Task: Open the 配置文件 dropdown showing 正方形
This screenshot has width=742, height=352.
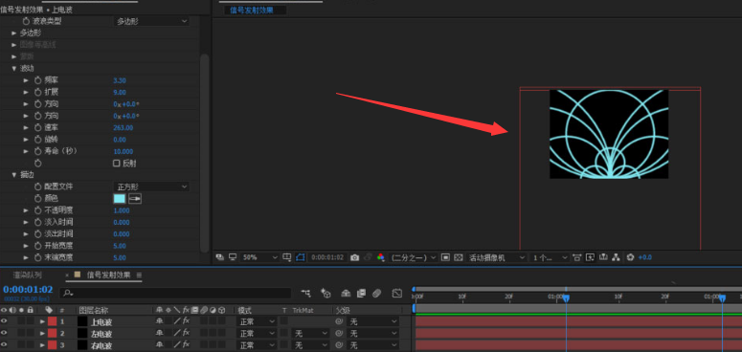Action: point(151,187)
